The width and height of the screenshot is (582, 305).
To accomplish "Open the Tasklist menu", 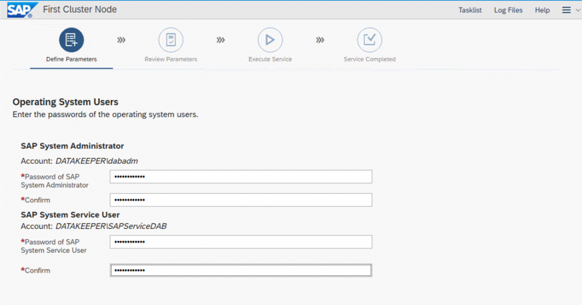I will tap(470, 10).
